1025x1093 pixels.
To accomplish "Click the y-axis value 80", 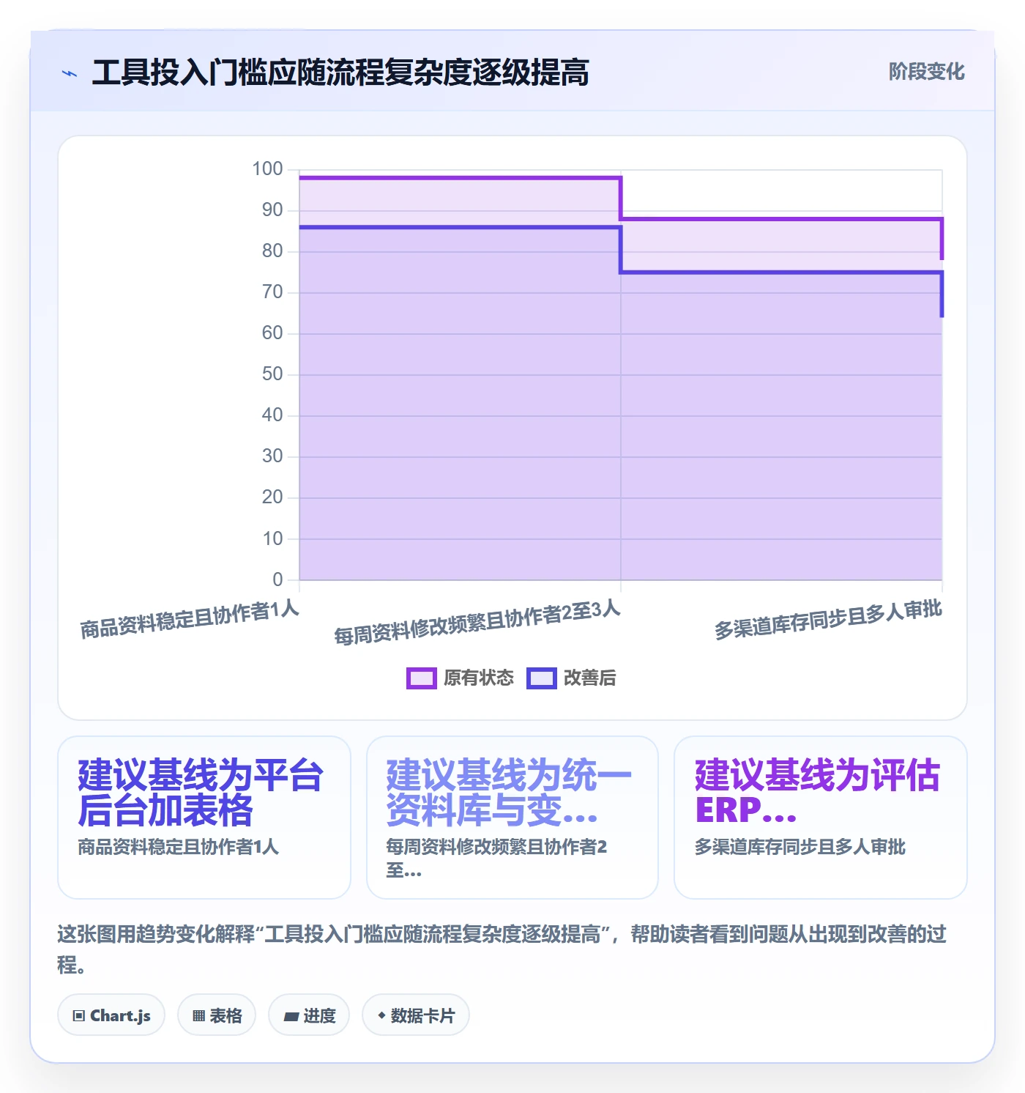I will (272, 251).
